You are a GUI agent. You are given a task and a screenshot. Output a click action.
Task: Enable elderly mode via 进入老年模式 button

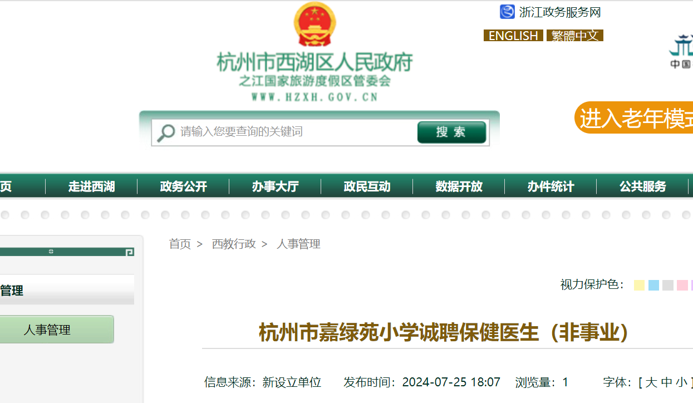pyautogui.click(x=635, y=118)
